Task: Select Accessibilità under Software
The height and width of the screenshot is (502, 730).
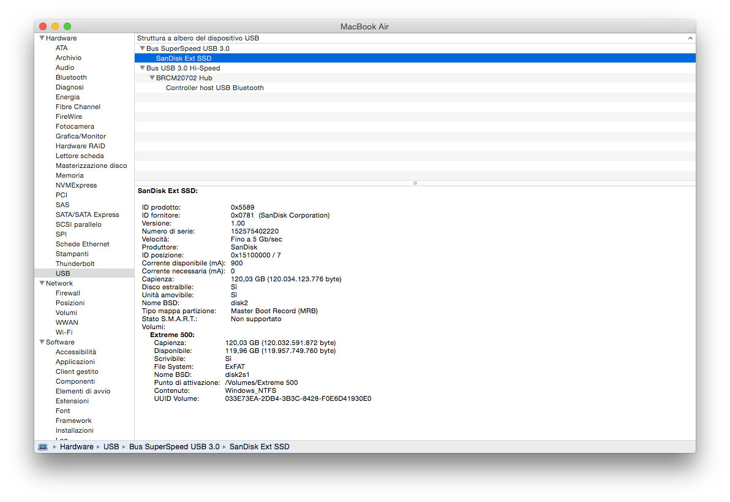Action: pos(76,351)
